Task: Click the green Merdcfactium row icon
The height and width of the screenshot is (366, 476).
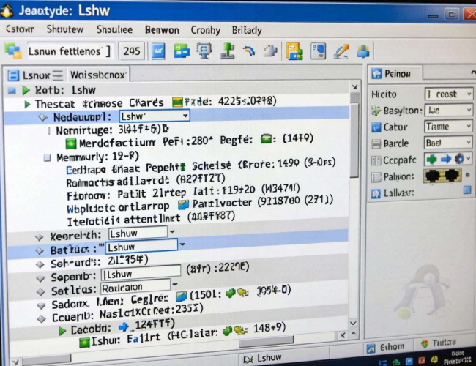Action: pyautogui.click(x=71, y=143)
